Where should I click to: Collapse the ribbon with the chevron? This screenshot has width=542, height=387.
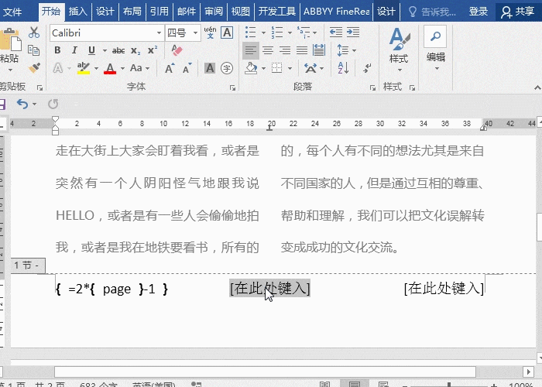(x=537, y=87)
